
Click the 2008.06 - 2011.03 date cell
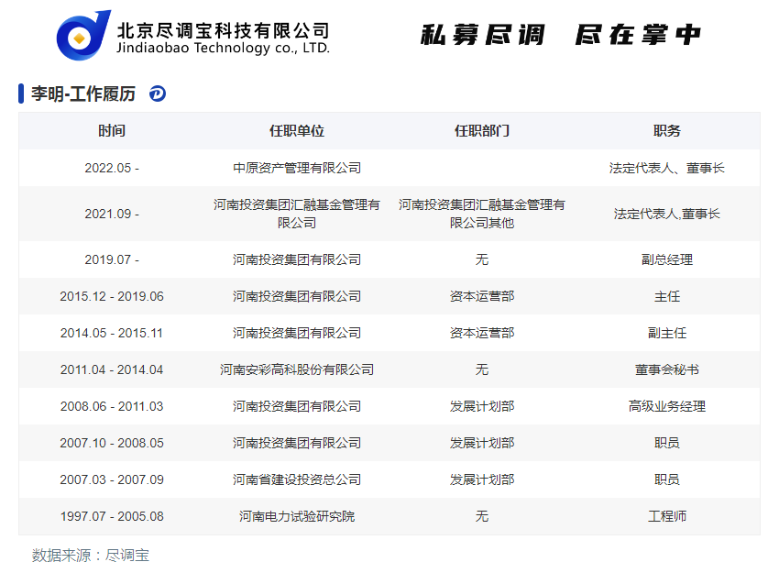112,406
